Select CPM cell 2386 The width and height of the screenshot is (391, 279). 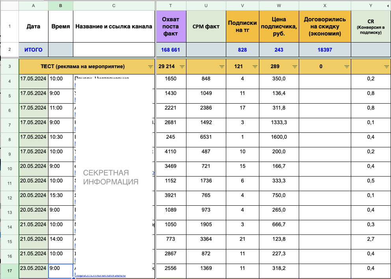206,111
